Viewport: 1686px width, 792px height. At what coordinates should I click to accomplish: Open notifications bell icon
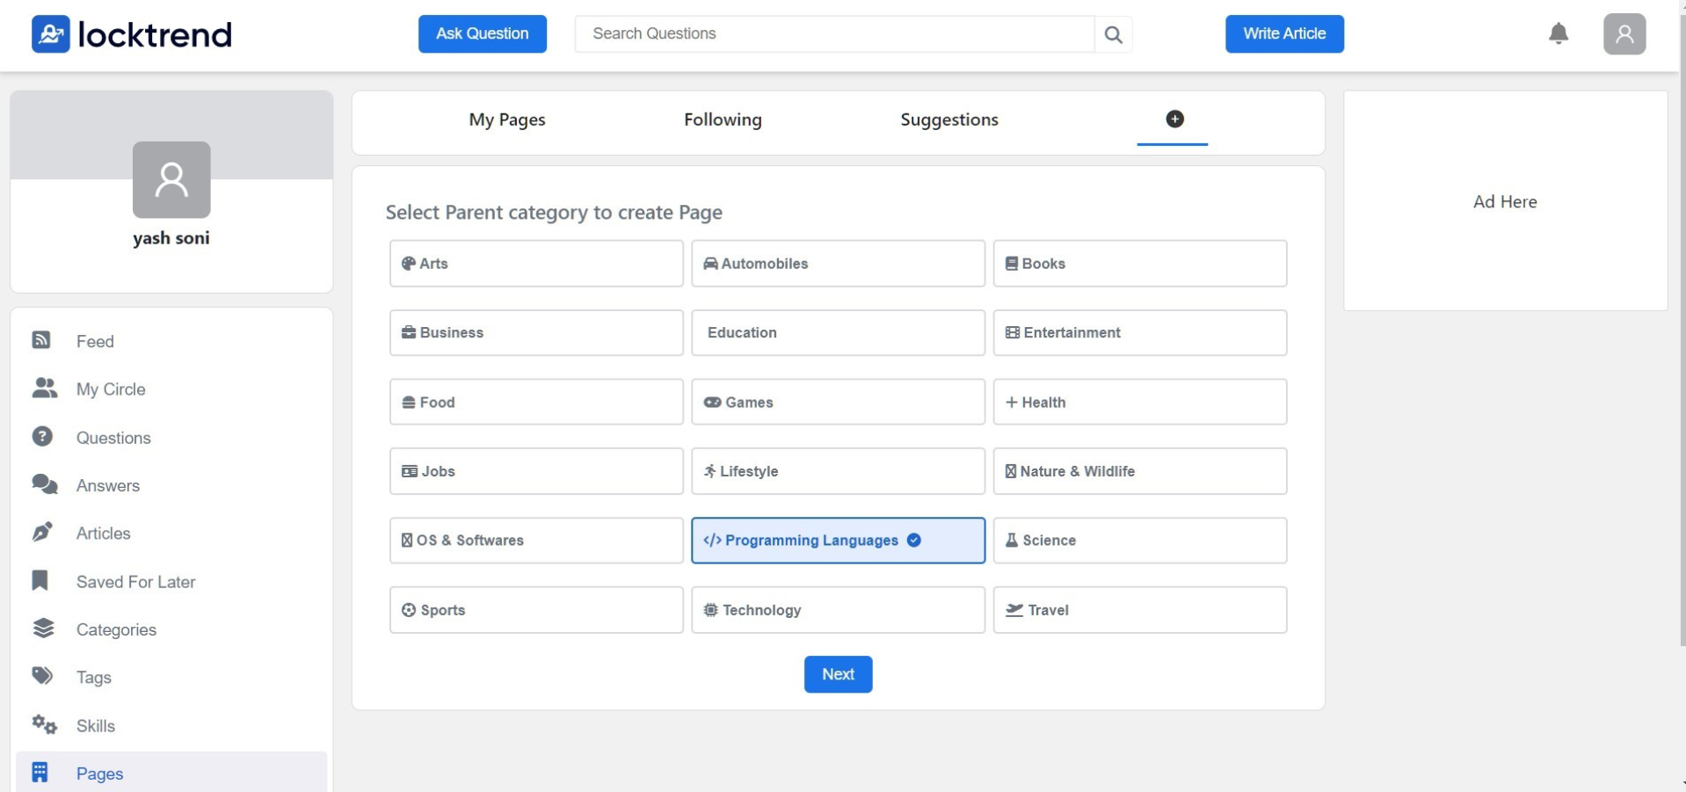[x=1558, y=33]
